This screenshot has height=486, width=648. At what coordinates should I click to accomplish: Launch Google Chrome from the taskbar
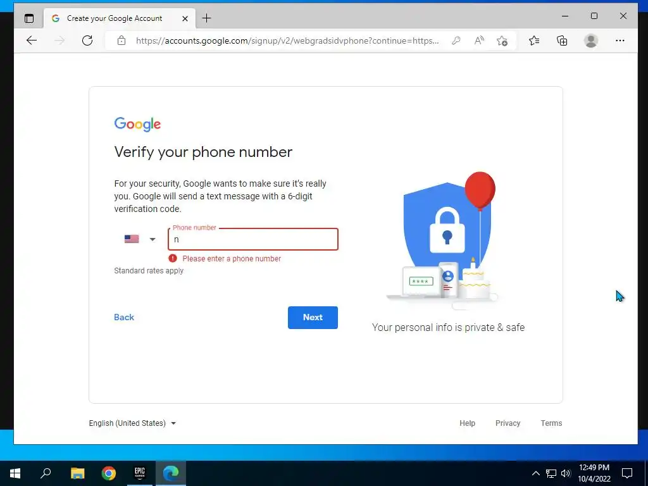tap(109, 473)
